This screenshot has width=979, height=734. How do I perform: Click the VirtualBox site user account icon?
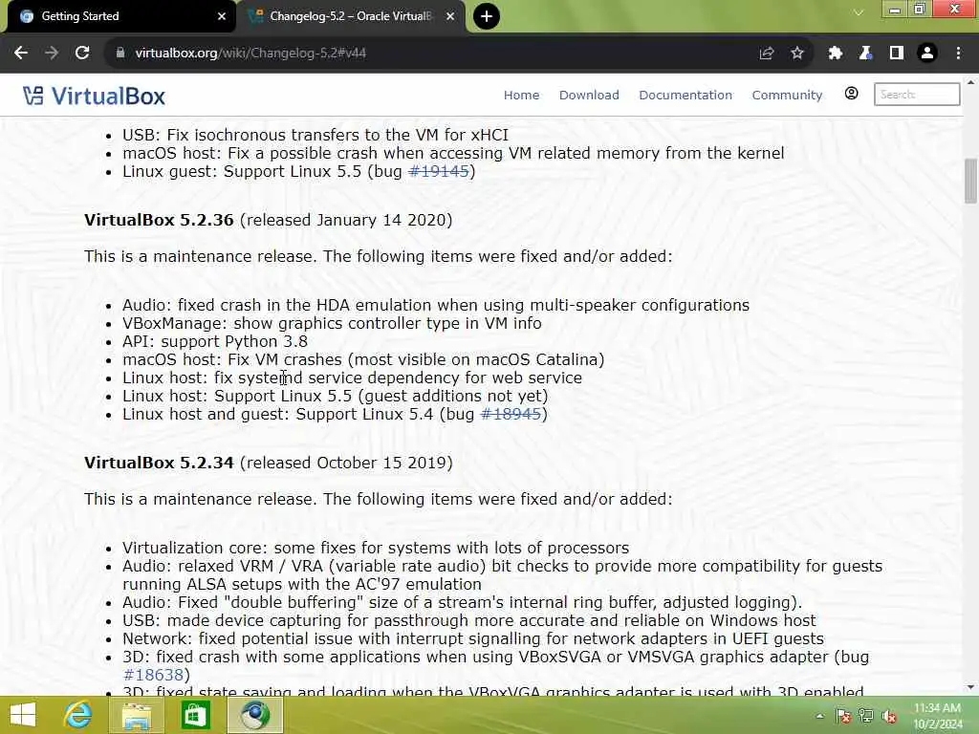pos(851,94)
